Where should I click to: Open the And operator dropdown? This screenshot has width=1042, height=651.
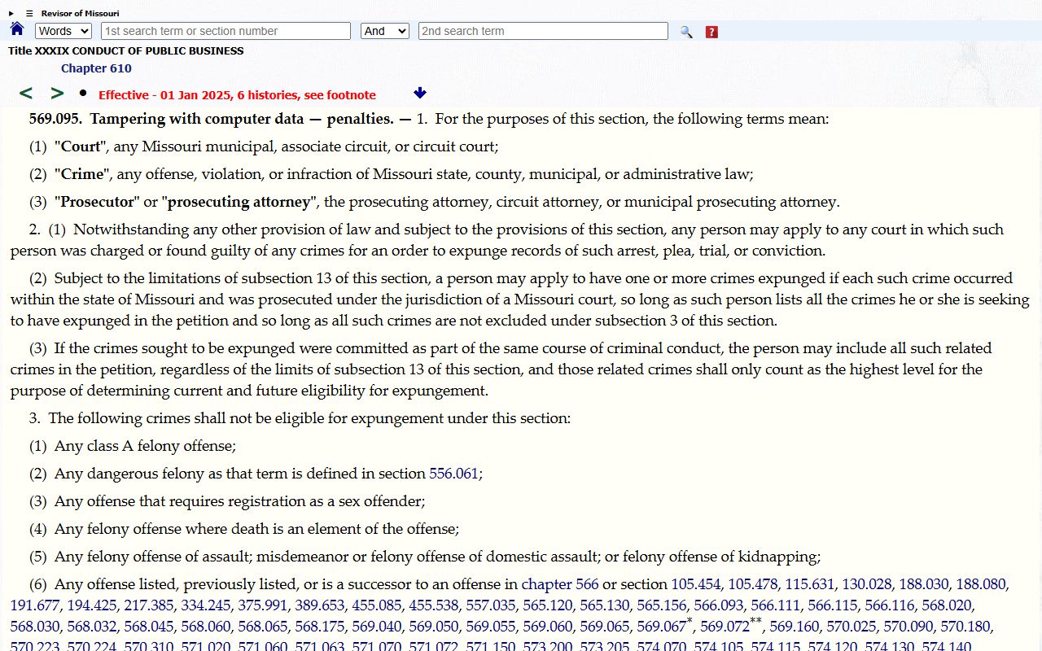click(x=385, y=31)
